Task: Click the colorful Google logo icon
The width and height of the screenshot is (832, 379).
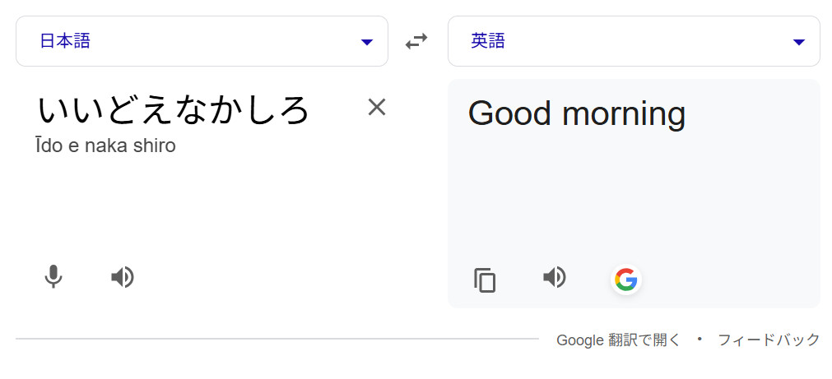Action: pyautogui.click(x=625, y=280)
